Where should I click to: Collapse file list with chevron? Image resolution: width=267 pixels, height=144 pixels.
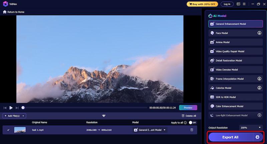click(104, 116)
